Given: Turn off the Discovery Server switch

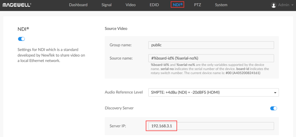Looking at the screenshot, I should [x=274, y=108].
